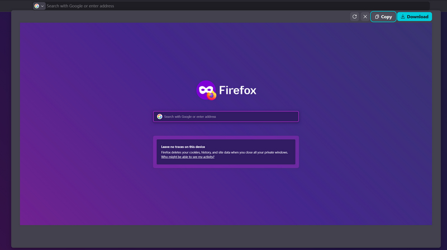Click the search box in the previewed private page
The height and width of the screenshot is (250, 447).
coord(226,116)
